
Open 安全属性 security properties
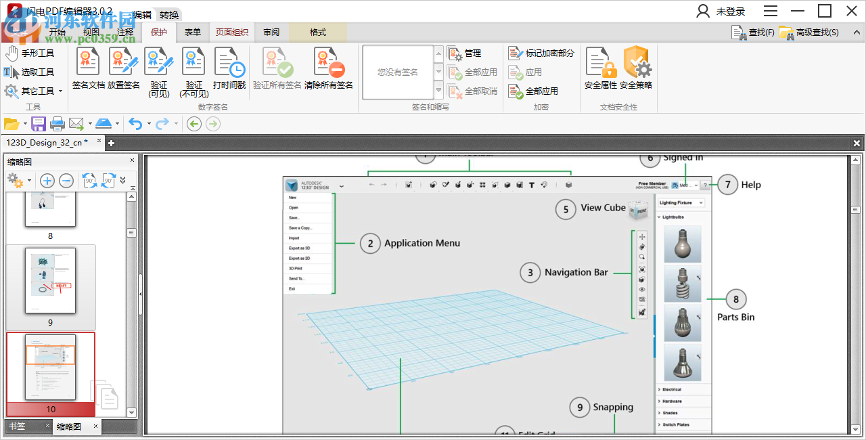tap(601, 68)
